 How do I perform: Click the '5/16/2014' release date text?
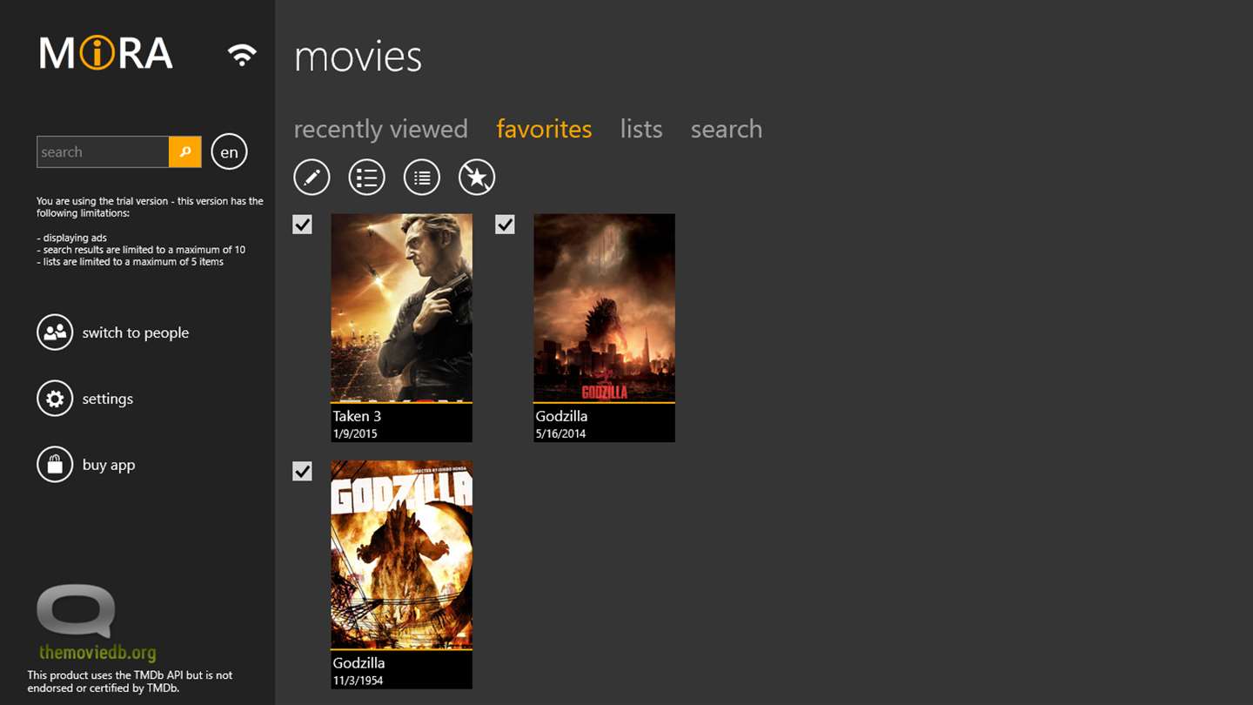(x=561, y=433)
